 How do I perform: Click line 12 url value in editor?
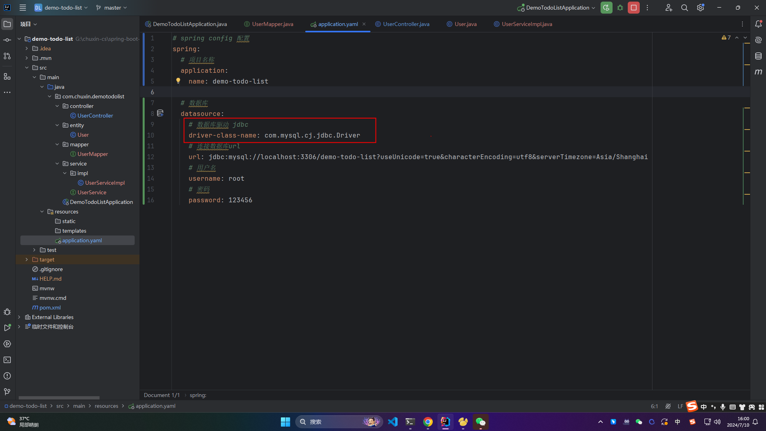coord(428,157)
